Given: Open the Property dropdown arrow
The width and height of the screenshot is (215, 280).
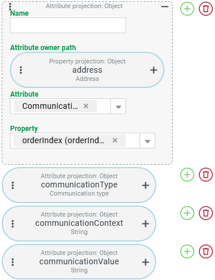Looking at the screenshot, I should (x=148, y=141).
